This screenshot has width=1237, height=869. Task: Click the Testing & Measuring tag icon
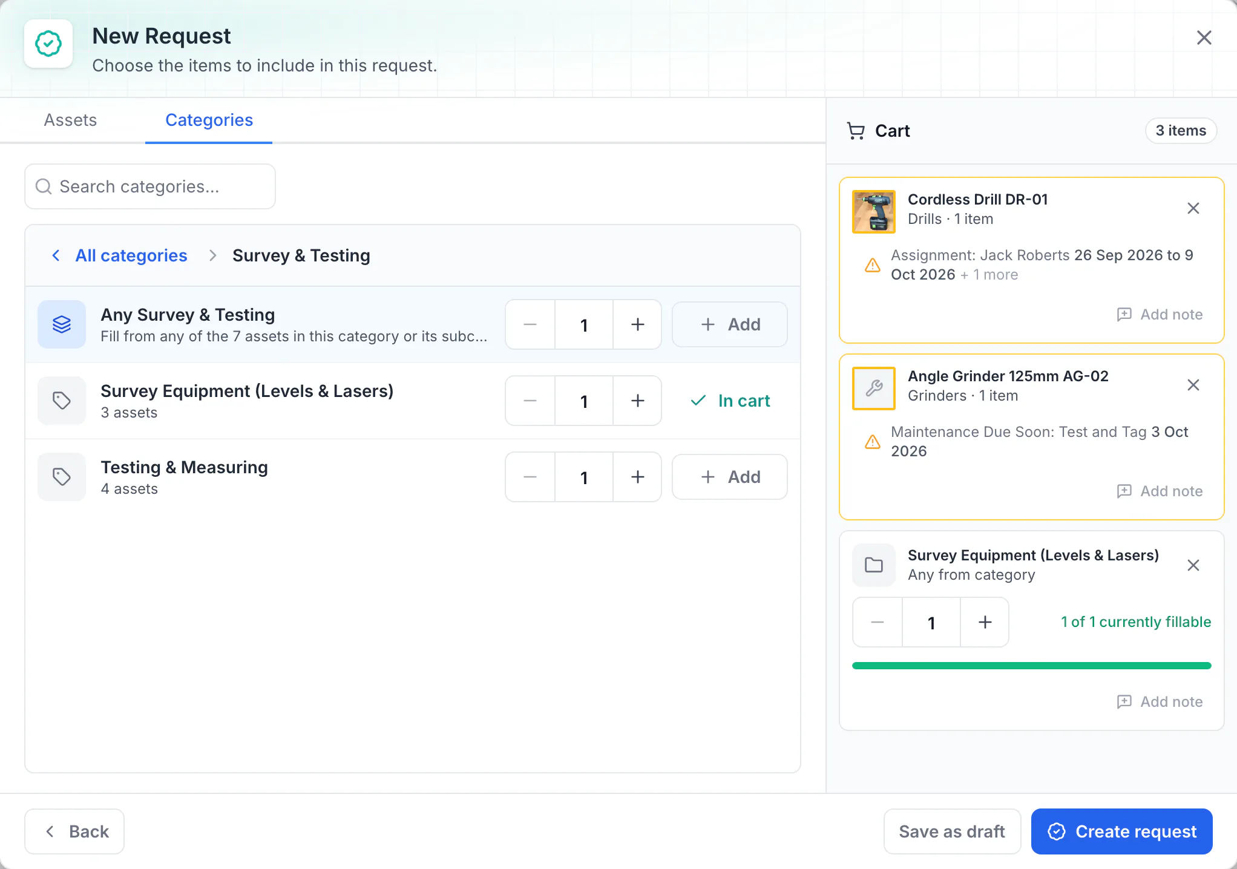click(x=62, y=477)
